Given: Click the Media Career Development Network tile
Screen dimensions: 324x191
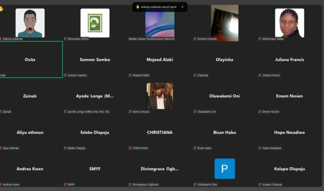Looking at the screenshot, I should pos(160,23).
